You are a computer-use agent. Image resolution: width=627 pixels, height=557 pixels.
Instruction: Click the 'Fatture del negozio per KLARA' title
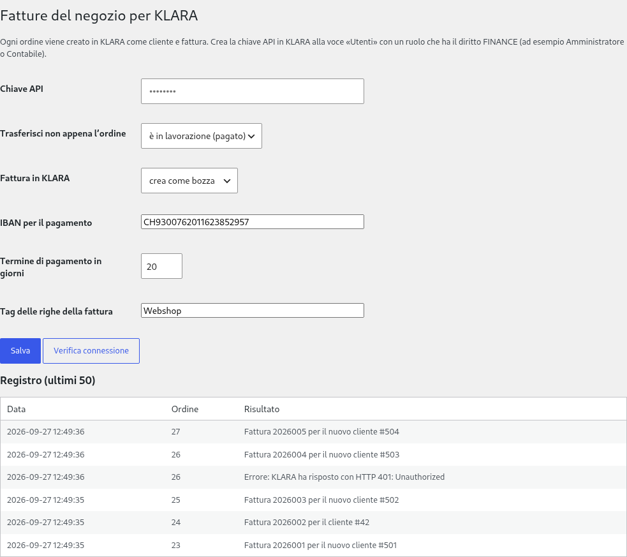pos(99,15)
